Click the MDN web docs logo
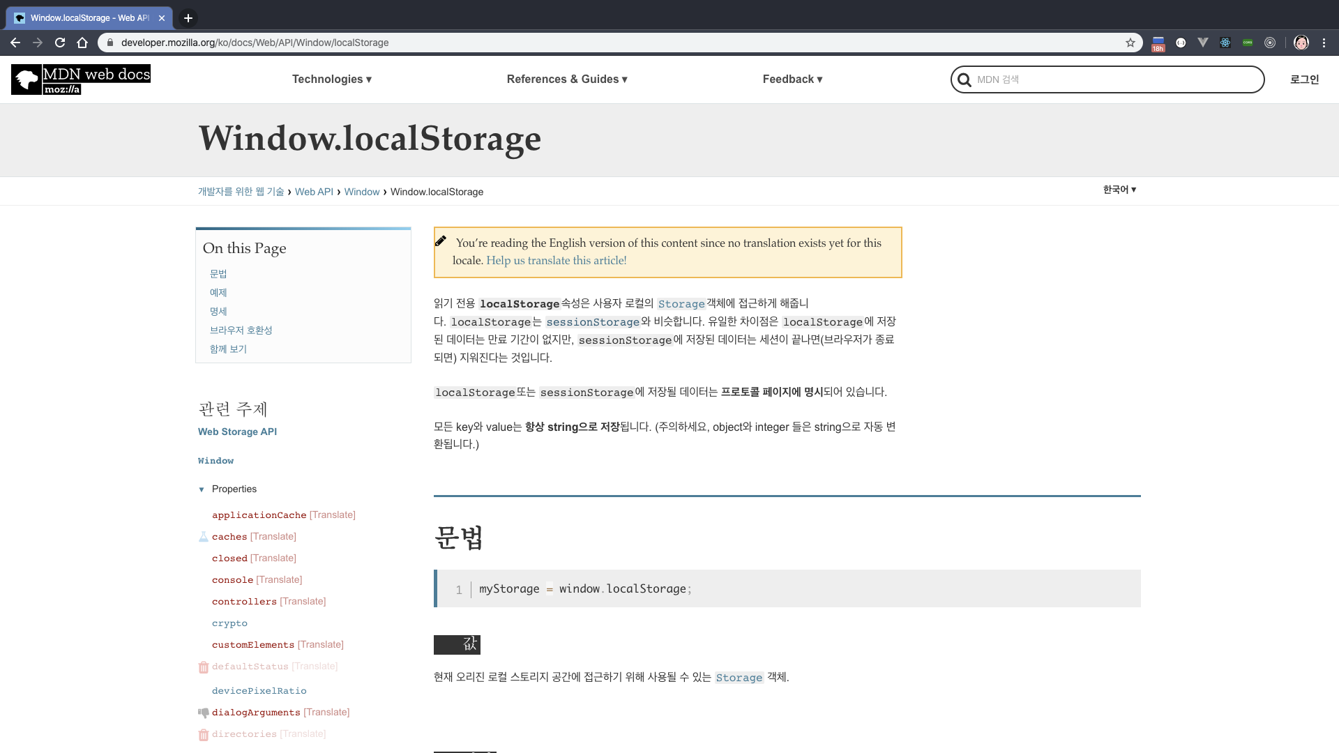This screenshot has width=1339, height=753. pyautogui.click(x=81, y=79)
